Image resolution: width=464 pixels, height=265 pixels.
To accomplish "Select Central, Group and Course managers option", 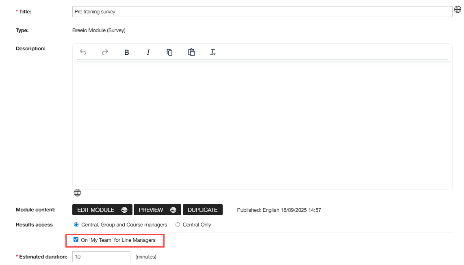I will [76, 224].
